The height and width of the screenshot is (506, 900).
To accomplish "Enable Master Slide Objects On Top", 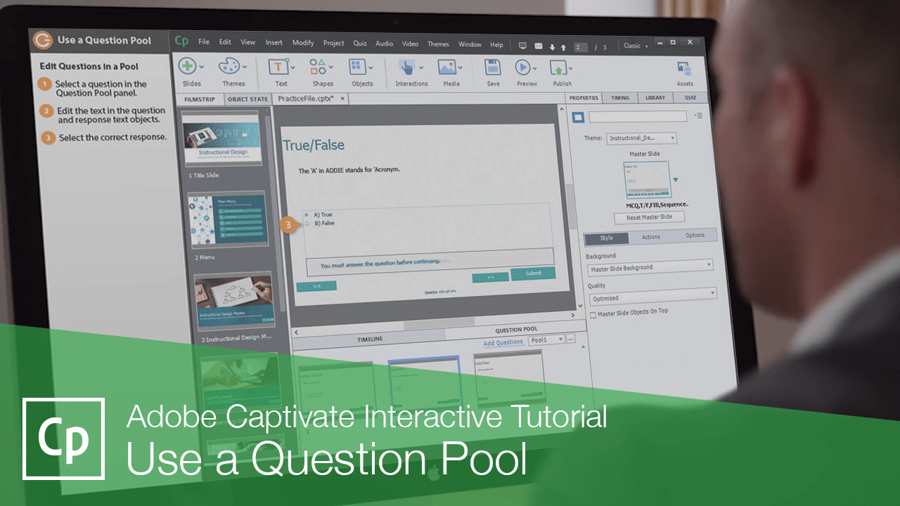I will click(x=591, y=315).
